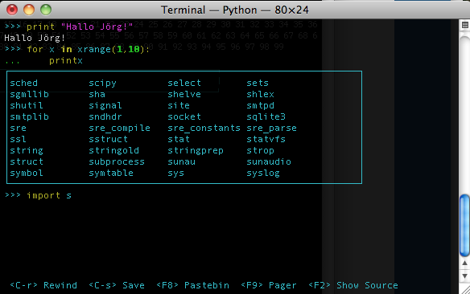The width and height of the screenshot is (470, 294).
Task: Click 'subprocess' in completion list
Action: (x=117, y=162)
